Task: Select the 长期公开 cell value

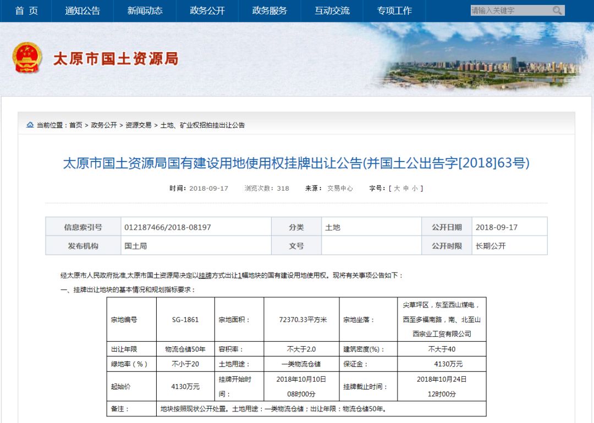Action: point(491,246)
